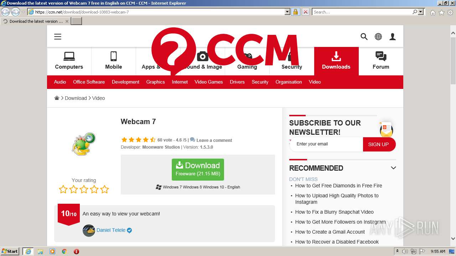This screenshot has height=256, width=456.
Task: Select Graphics in the red menu
Action: (155, 82)
